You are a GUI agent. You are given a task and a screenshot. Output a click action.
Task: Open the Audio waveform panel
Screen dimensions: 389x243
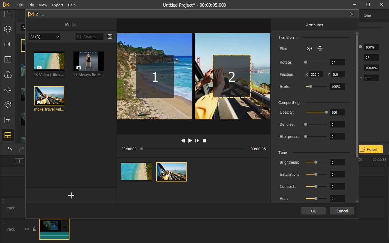(8, 44)
